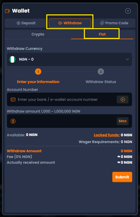Click the wallet icon beside the title
The image size is (140, 217).
[x=7, y=11]
